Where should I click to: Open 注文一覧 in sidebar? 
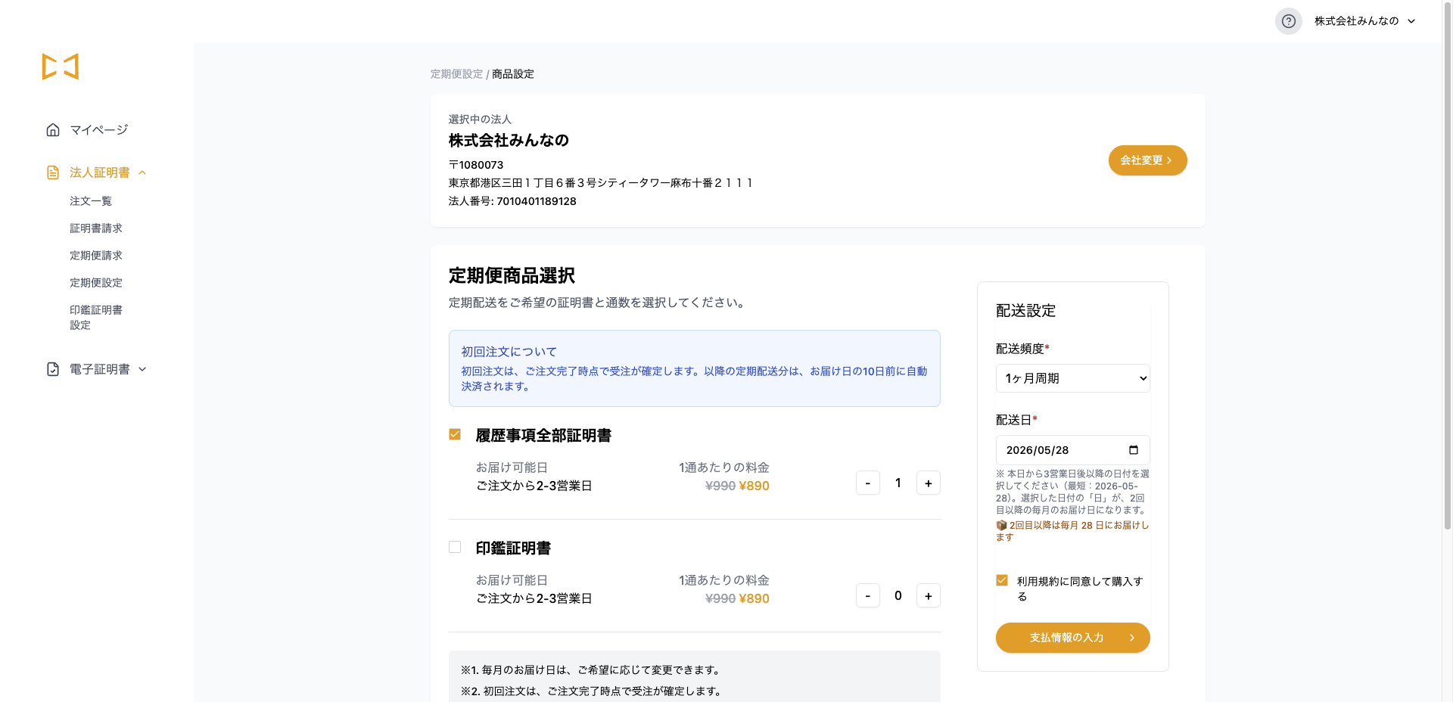pyautogui.click(x=91, y=201)
